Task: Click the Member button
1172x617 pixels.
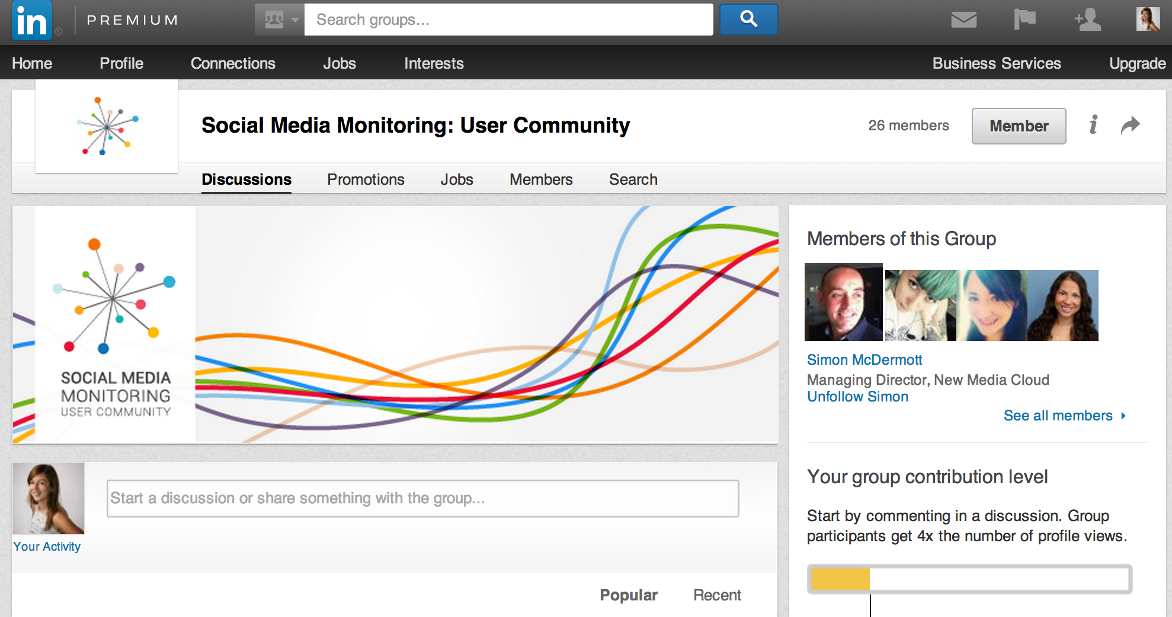Action: [x=1019, y=126]
